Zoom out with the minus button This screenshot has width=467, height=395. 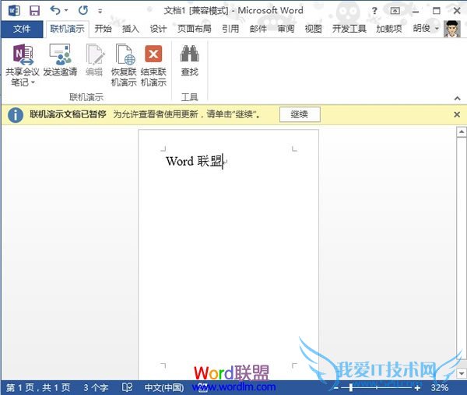pos(336,388)
